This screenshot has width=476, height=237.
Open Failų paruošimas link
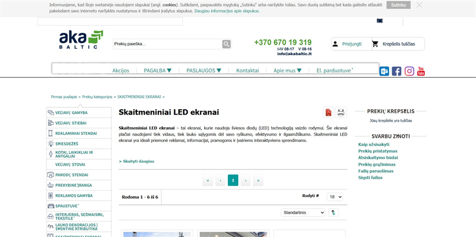[x=376, y=171]
